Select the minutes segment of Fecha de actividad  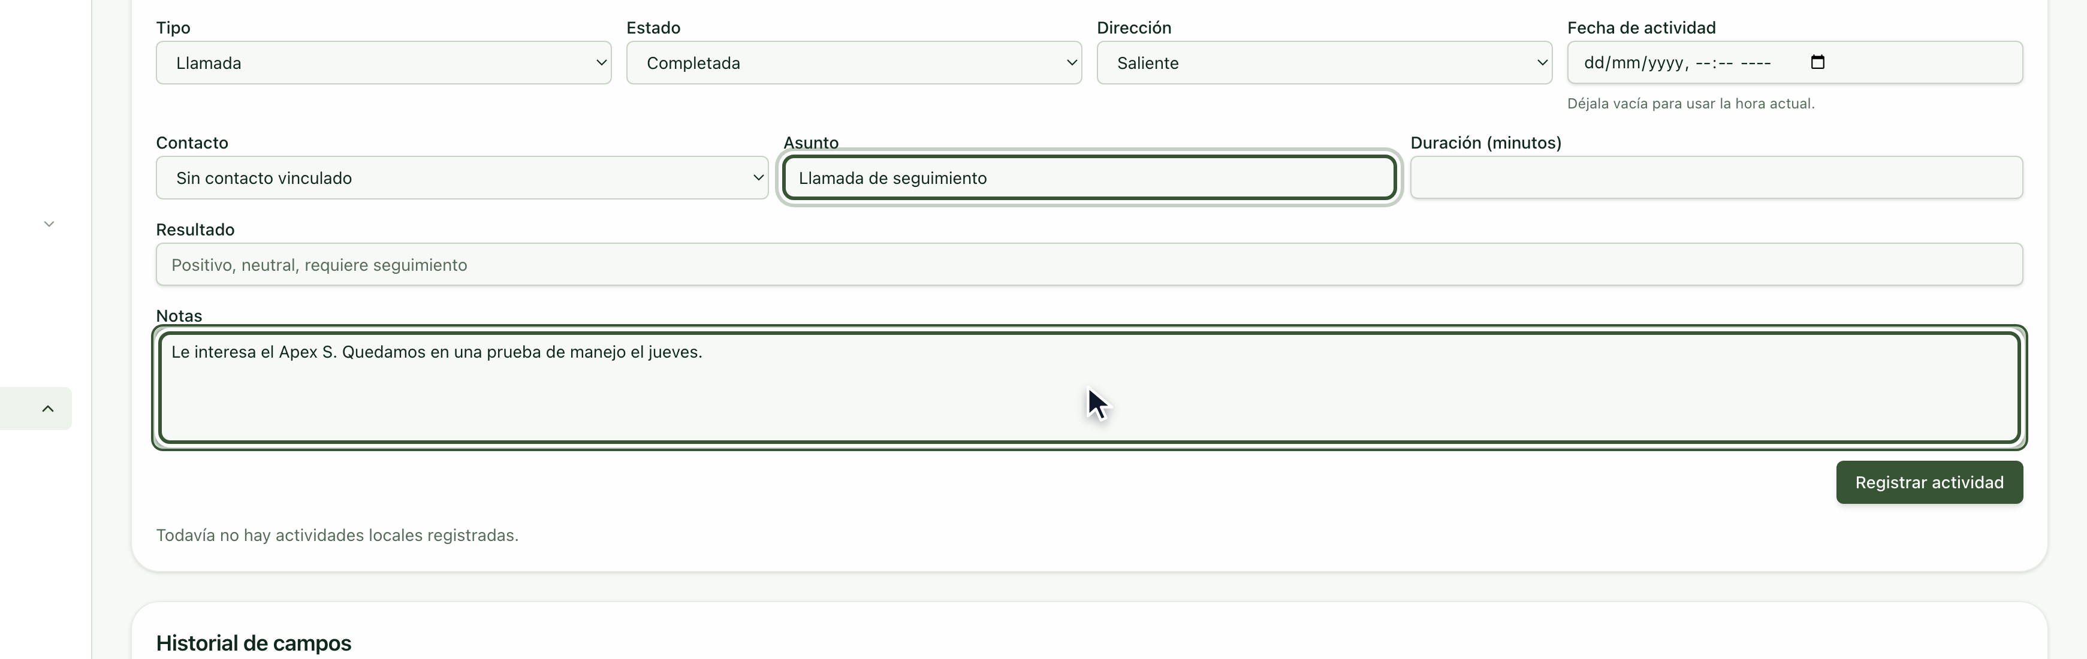tap(1725, 62)
